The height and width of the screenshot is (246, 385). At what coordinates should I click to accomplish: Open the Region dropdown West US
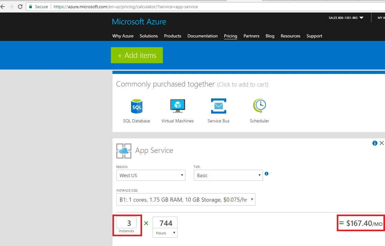pos(151,175)
